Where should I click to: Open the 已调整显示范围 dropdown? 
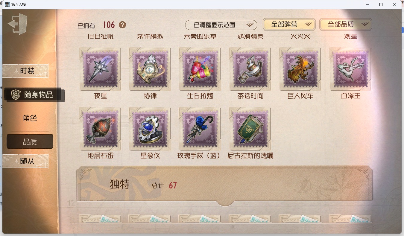click(221, 25)
